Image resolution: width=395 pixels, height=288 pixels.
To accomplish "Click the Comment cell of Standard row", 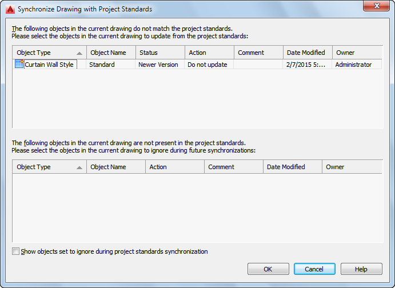I will click(258, 65).
